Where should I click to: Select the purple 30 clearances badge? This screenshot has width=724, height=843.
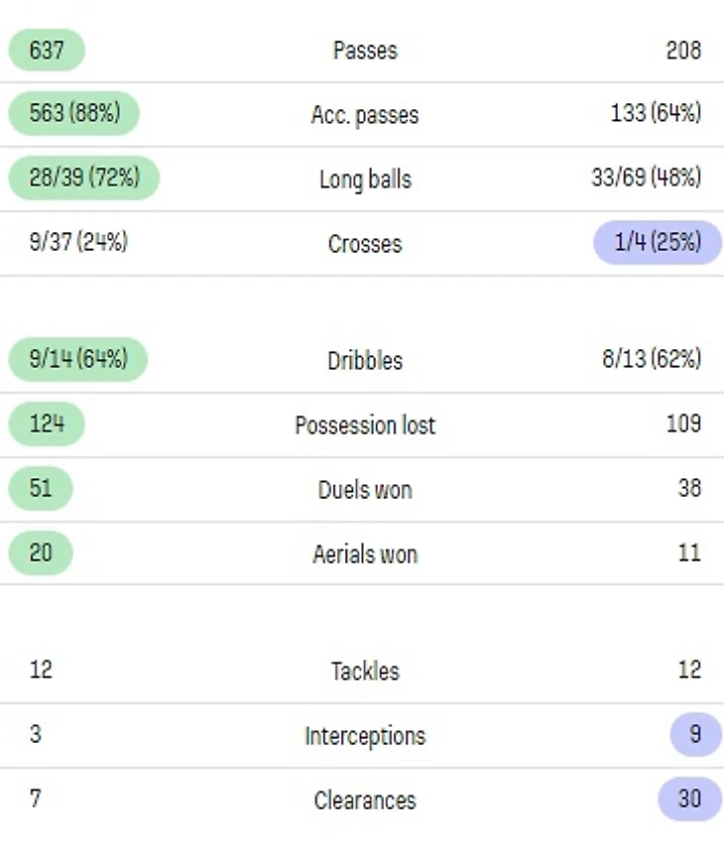tap(689, 799)
